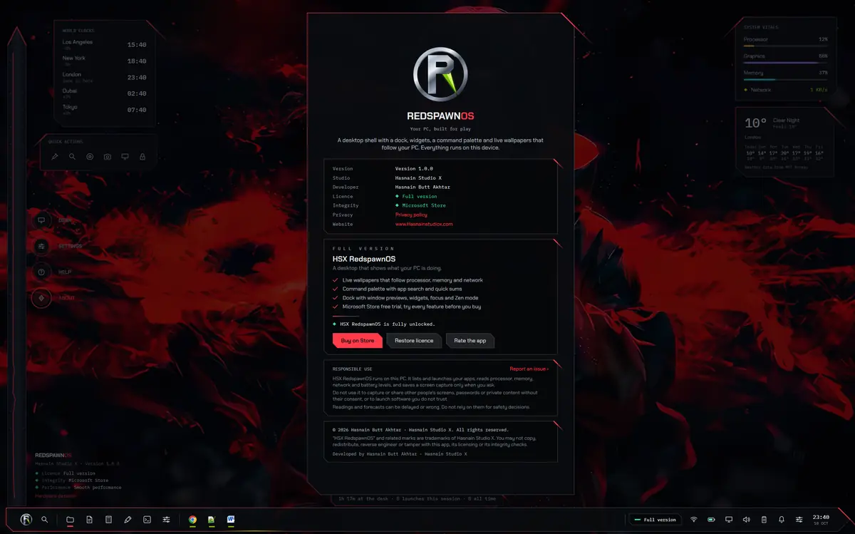Image resolution: width=855 pixels, height=534 pixels.
Task: Open volume speaker control in the tray
Action: coord(747,520)
